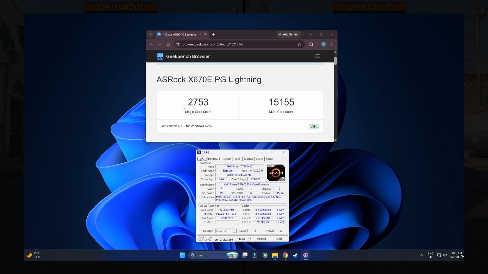Click the Ask Gemini button
488x274 pixels.
tap(288, 34)
